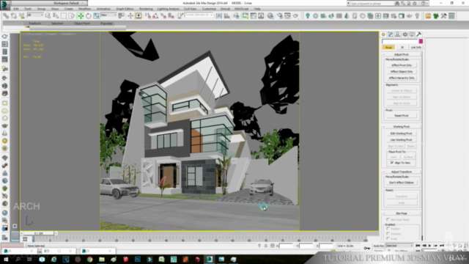Click the Unlink Selection icon
This screenshot has width=469, height=264.
[x=14, y=16]
